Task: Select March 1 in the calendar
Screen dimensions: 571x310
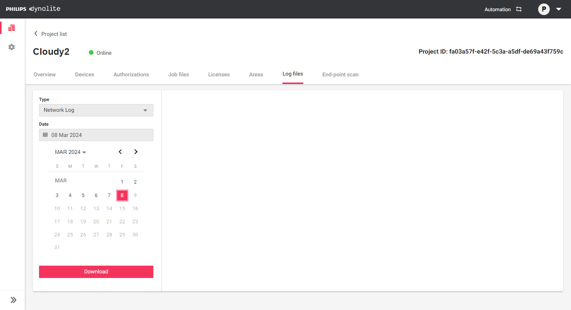Action: [122, 182]
